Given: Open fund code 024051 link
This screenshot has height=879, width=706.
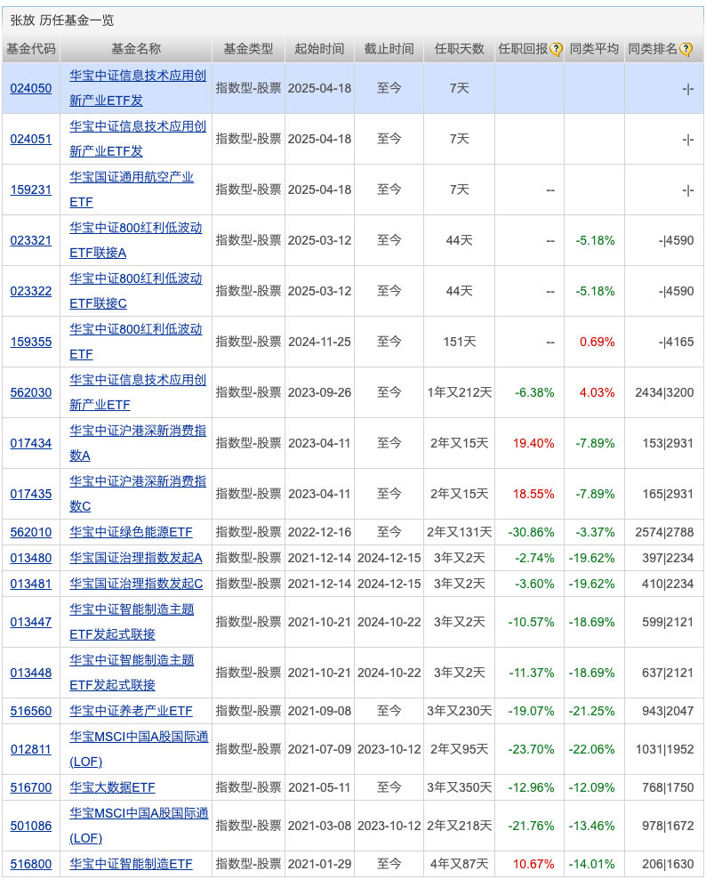Looking at the screenshot, I should point(31,139).
